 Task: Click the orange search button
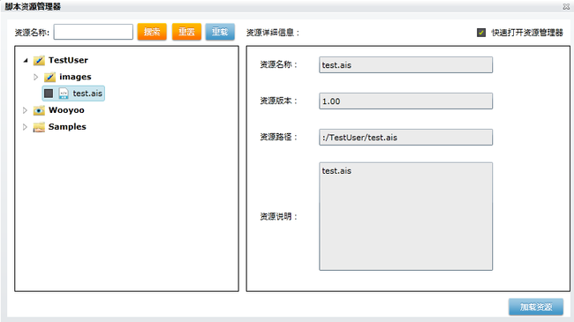(x=152, y=32)
